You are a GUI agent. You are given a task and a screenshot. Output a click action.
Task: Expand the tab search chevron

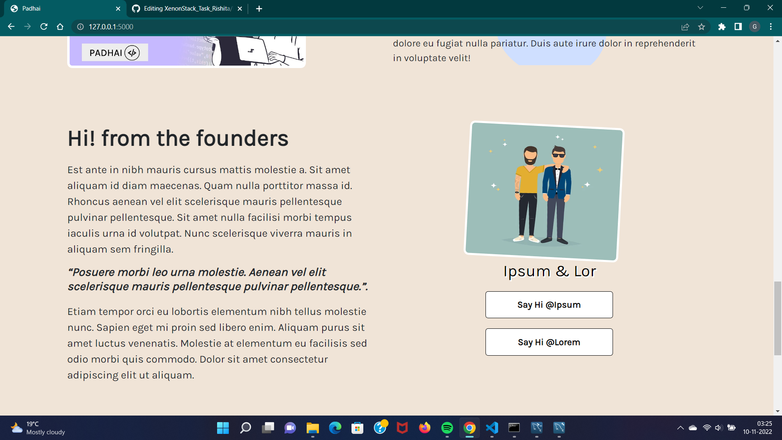tap(700, 8)
